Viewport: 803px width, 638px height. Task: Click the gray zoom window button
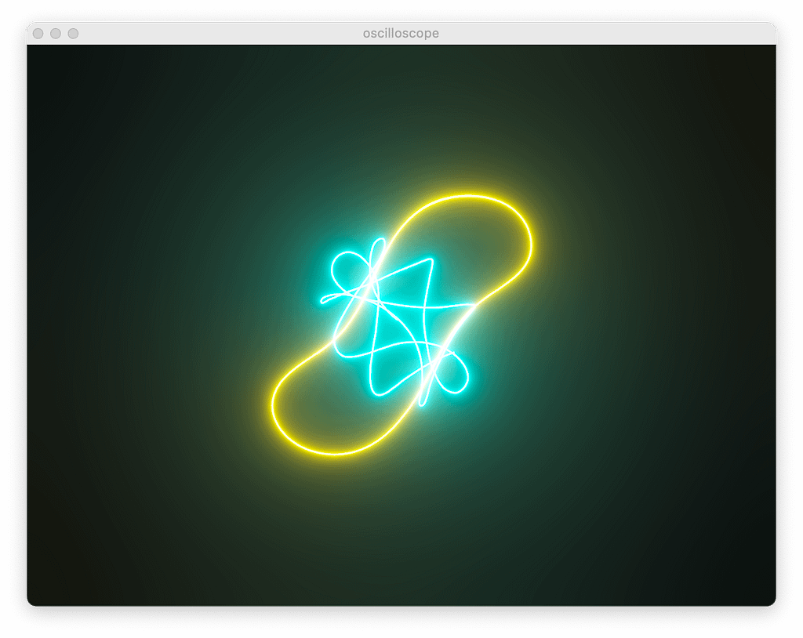73,34
